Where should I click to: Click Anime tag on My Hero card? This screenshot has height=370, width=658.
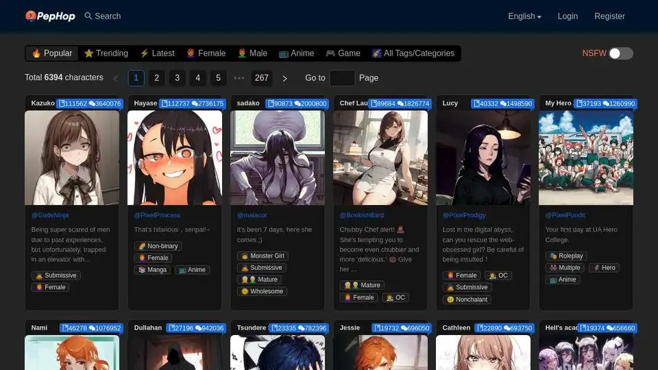click(x=563, y=280)
